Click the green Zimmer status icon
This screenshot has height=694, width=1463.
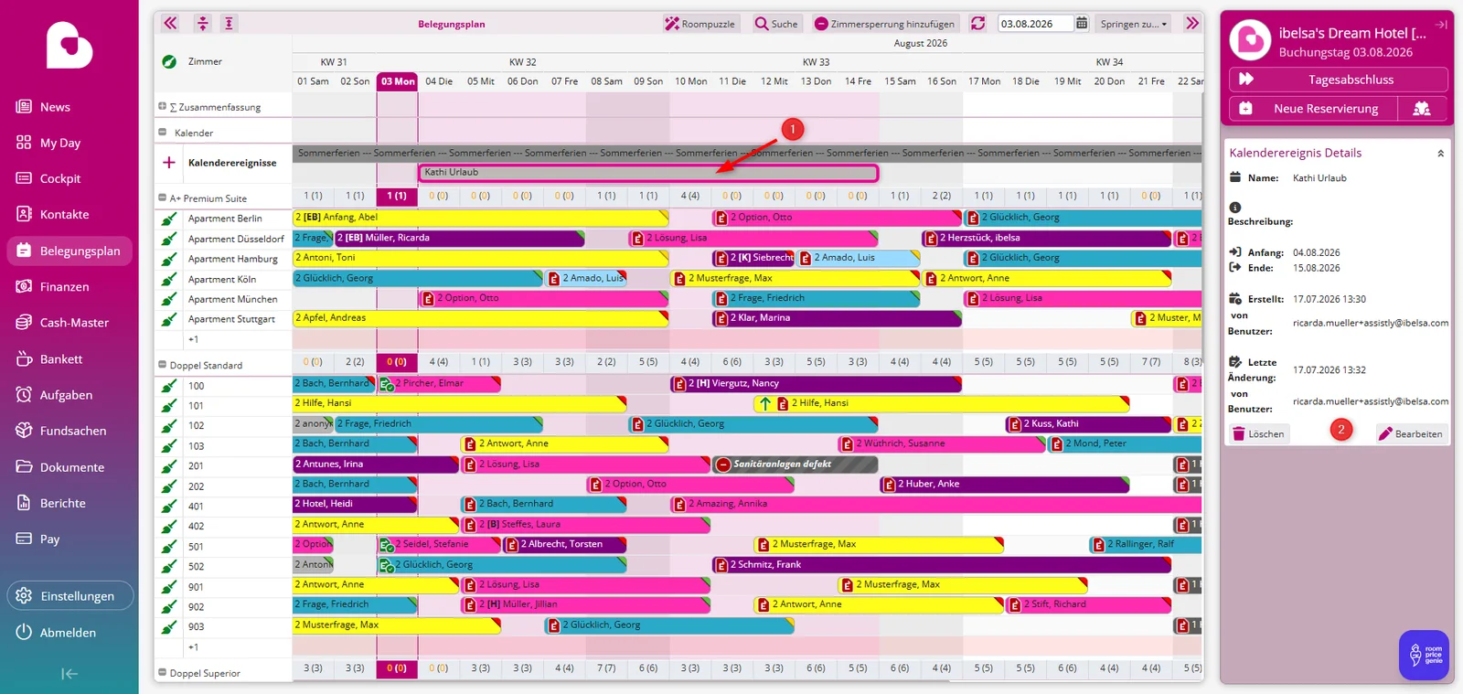pos(169,61)
